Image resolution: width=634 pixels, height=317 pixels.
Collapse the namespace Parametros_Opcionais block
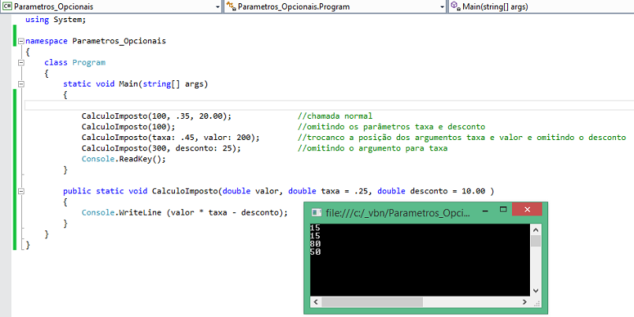click(x=21, y=41)
